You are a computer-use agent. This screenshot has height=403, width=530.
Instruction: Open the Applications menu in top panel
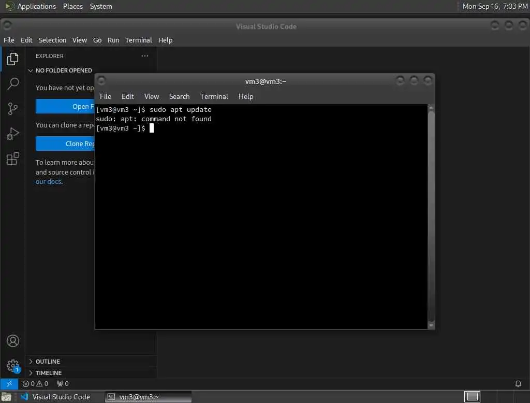pos(37,6)
